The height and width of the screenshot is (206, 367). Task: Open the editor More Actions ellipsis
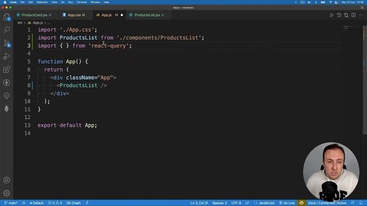[x=361, y=15]
